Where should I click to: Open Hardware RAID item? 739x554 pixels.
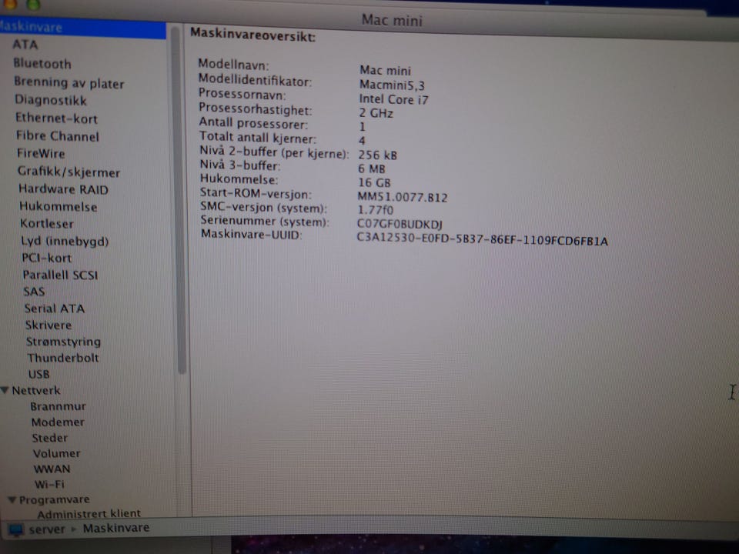(64, 189)
